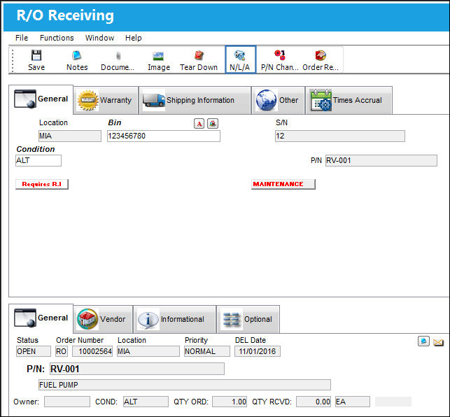Click the Requires R.I button
450x417 pixels.
pyautogui.click(x=42, y=184)
